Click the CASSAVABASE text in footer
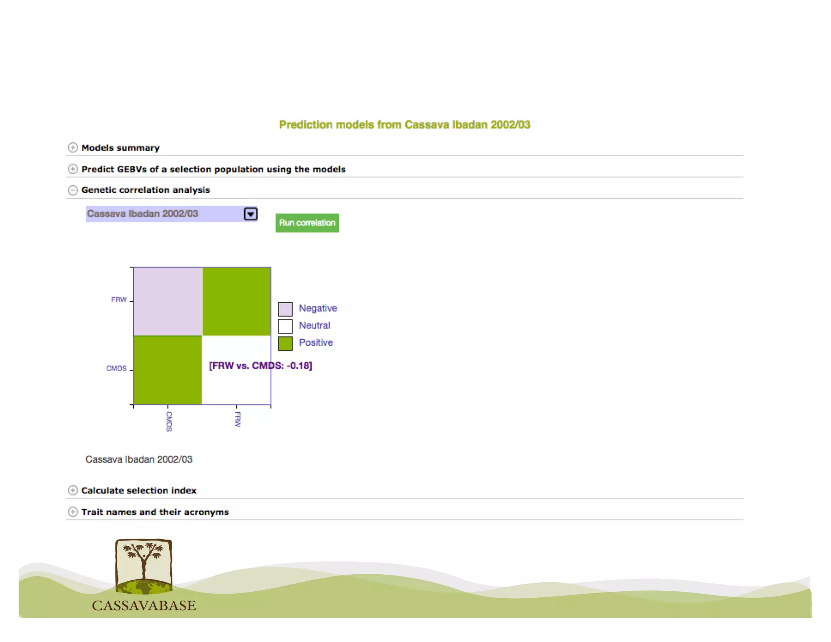The width and height of the screenshot is (831, 642). (x=144, y=605)
